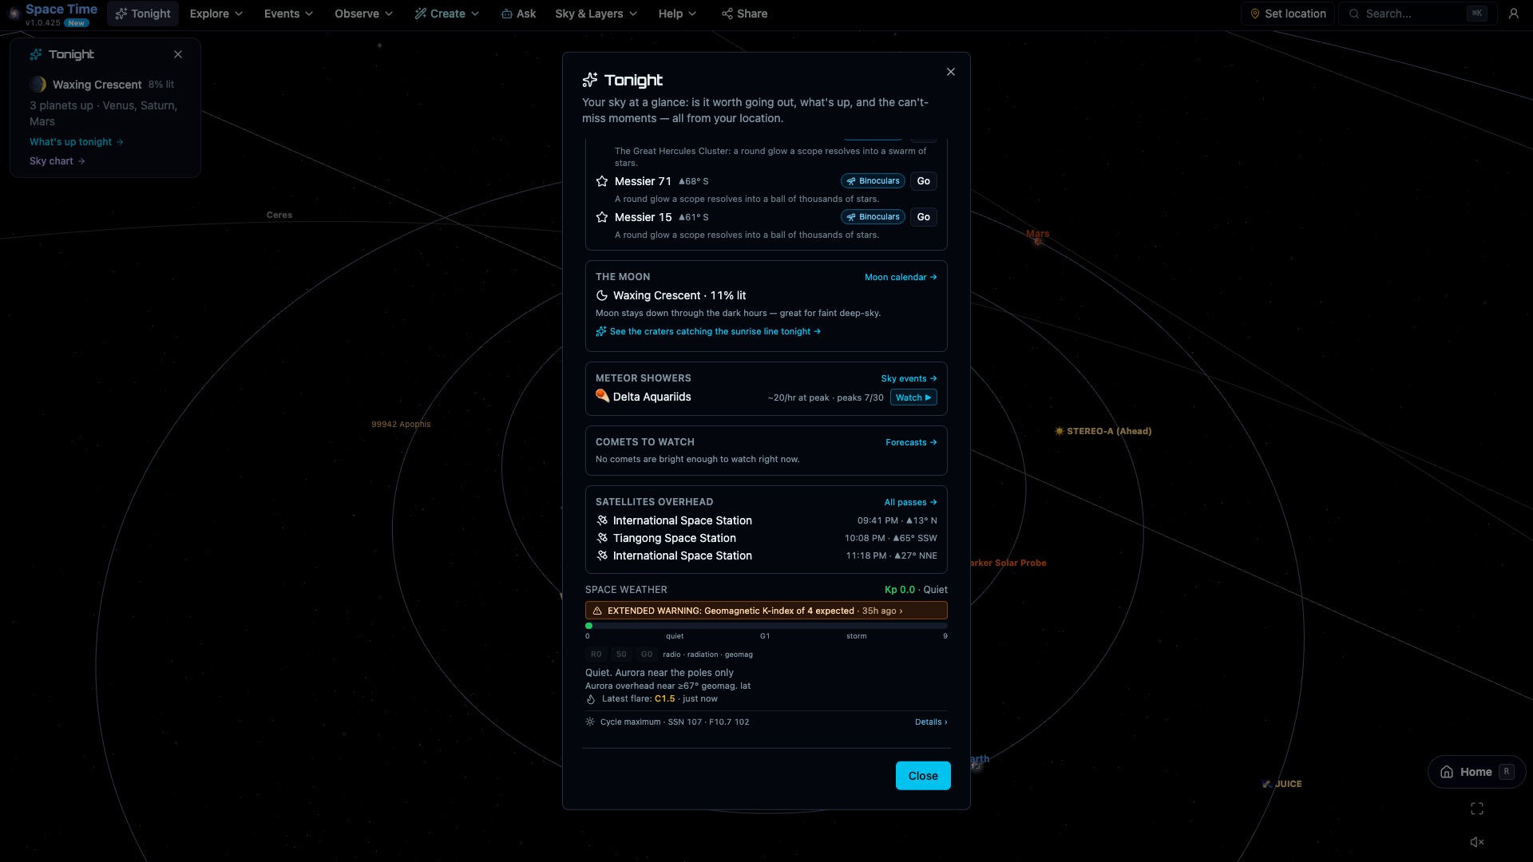
Task: Click the S0 radiation badge
Action: pyautogui.click(x=621, y=654)
